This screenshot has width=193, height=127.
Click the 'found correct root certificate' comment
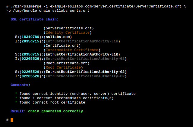pos(52,102)
